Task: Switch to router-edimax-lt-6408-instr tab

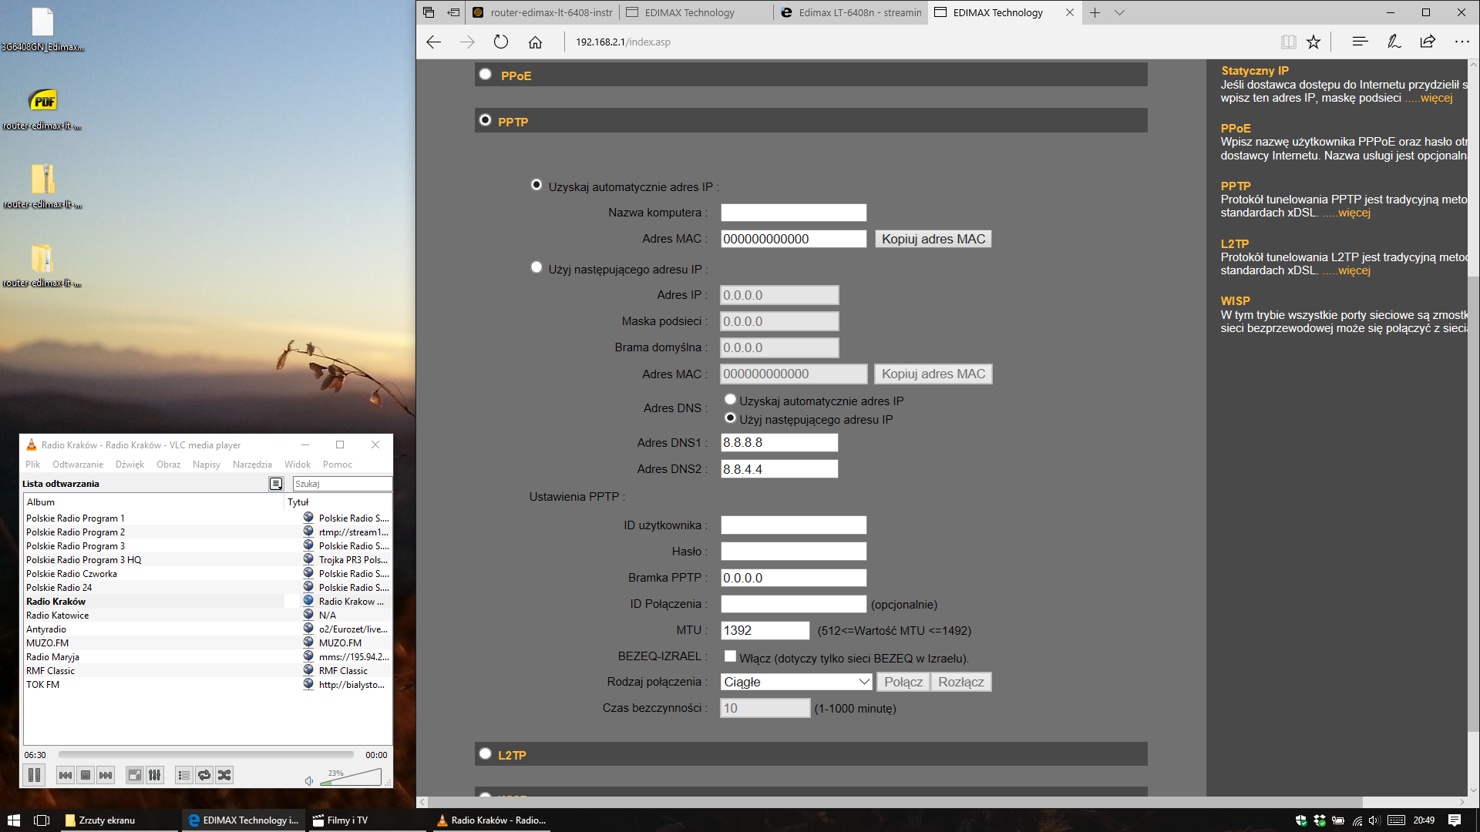Action: click(543, 12)
